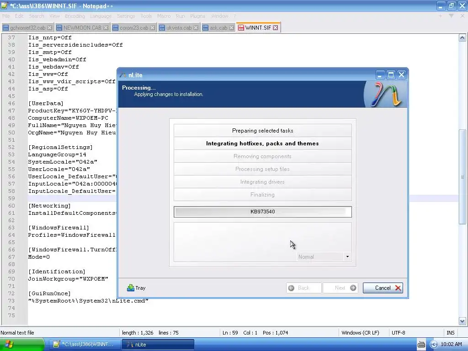Switch to gchromef32.cab tab
The width and height of the screenshot is (468, 351).
[x=27, y=28]
